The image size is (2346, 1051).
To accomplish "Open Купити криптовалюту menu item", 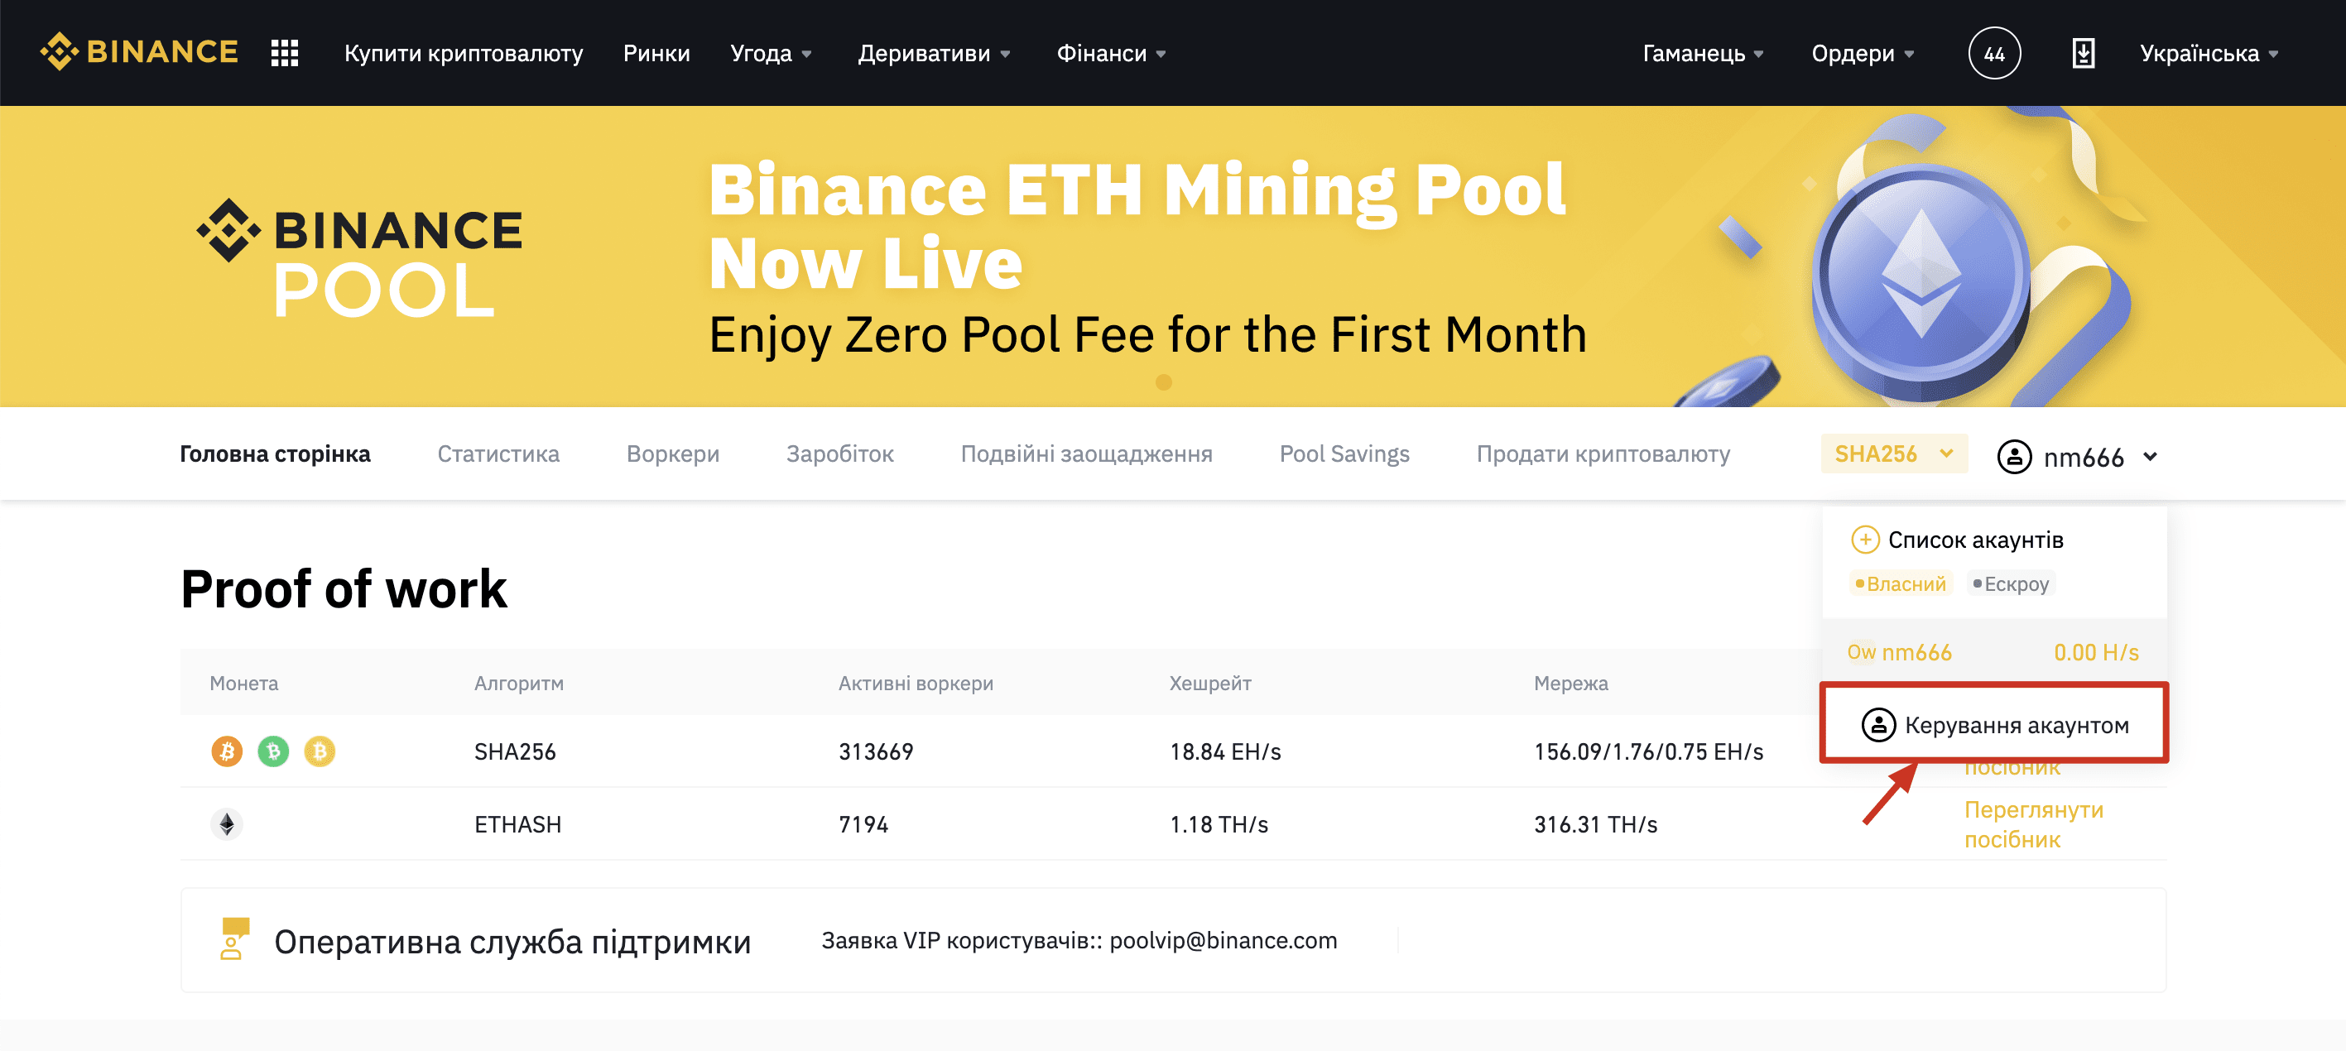I will point(464,54).
